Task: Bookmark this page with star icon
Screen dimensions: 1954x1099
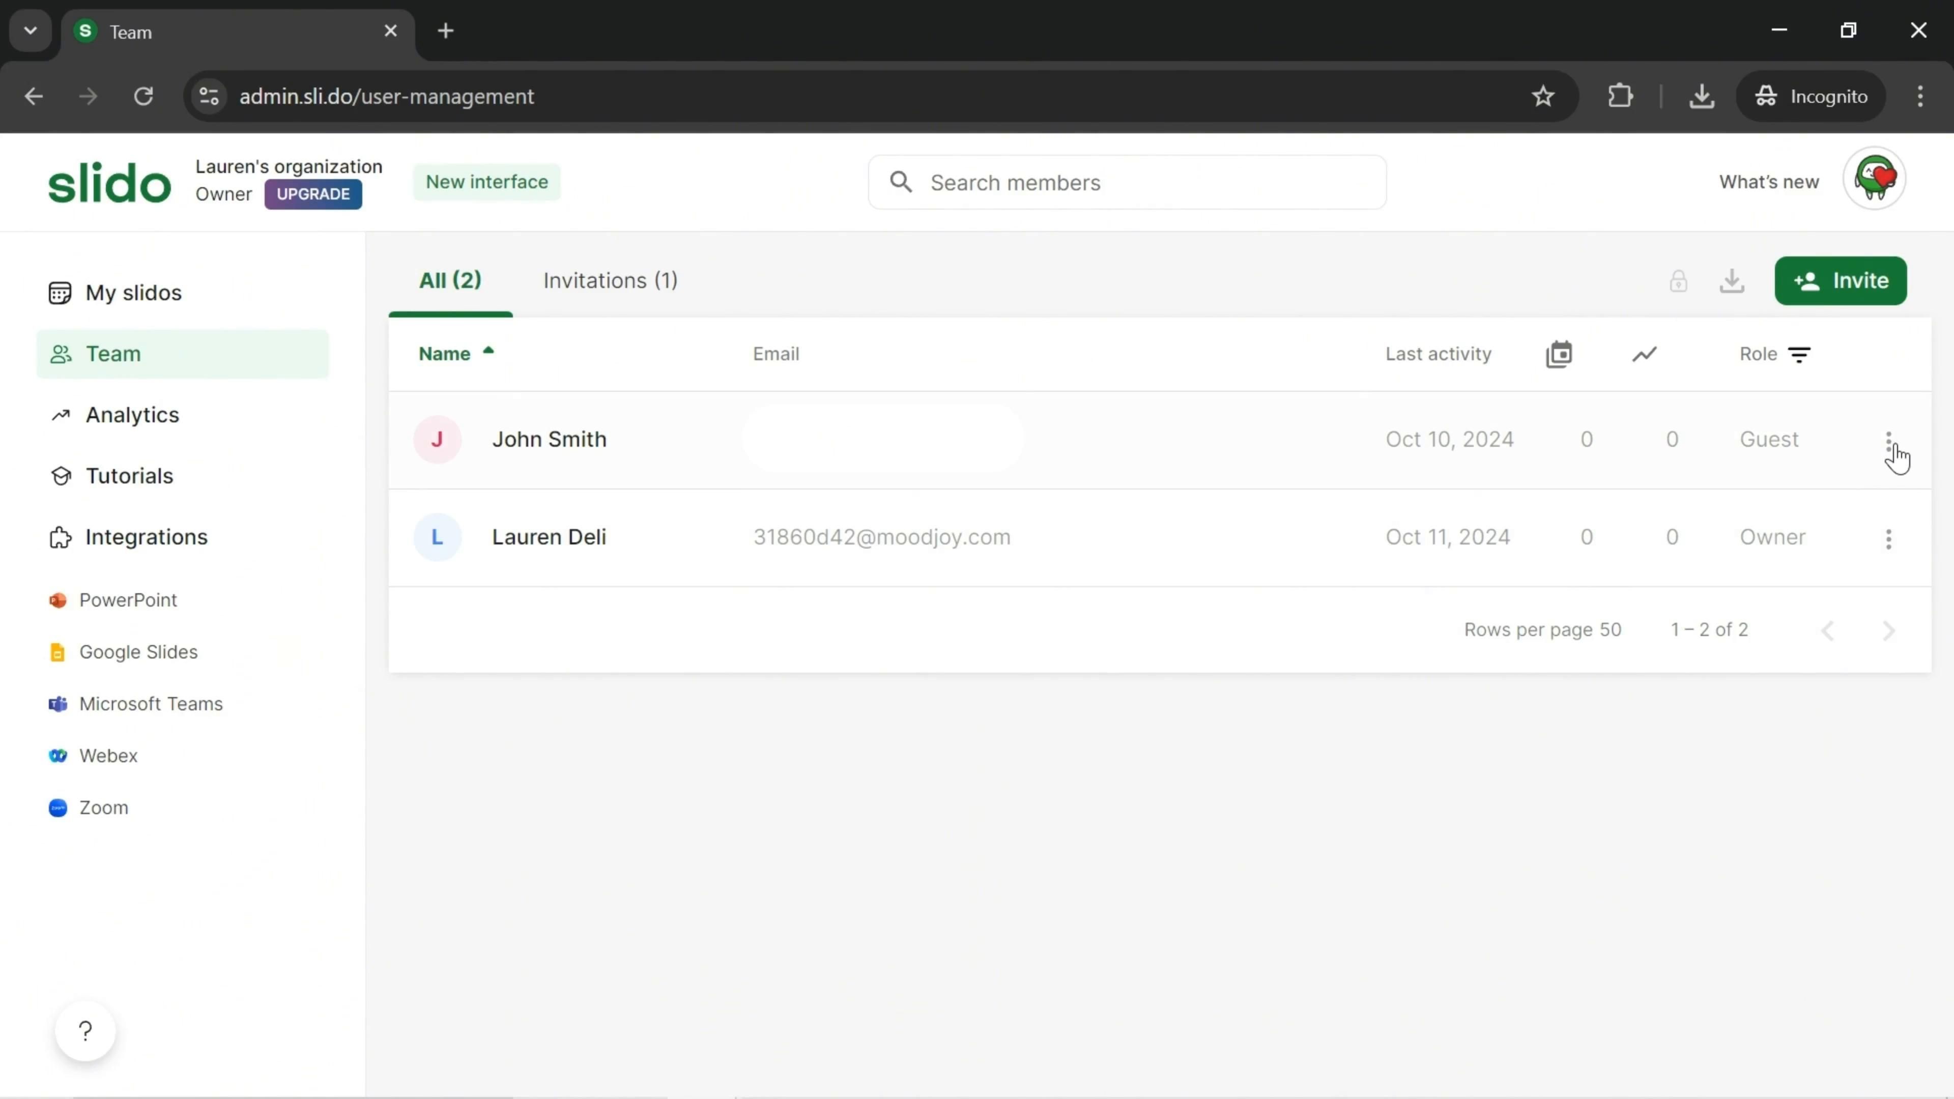Action: click(1543, 96)
